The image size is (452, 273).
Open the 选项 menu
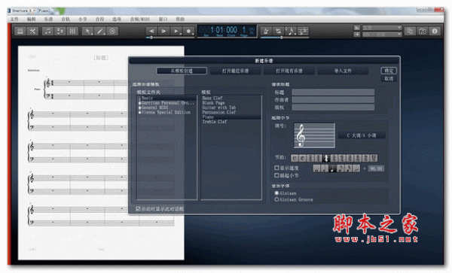click(x=117, y=19)
